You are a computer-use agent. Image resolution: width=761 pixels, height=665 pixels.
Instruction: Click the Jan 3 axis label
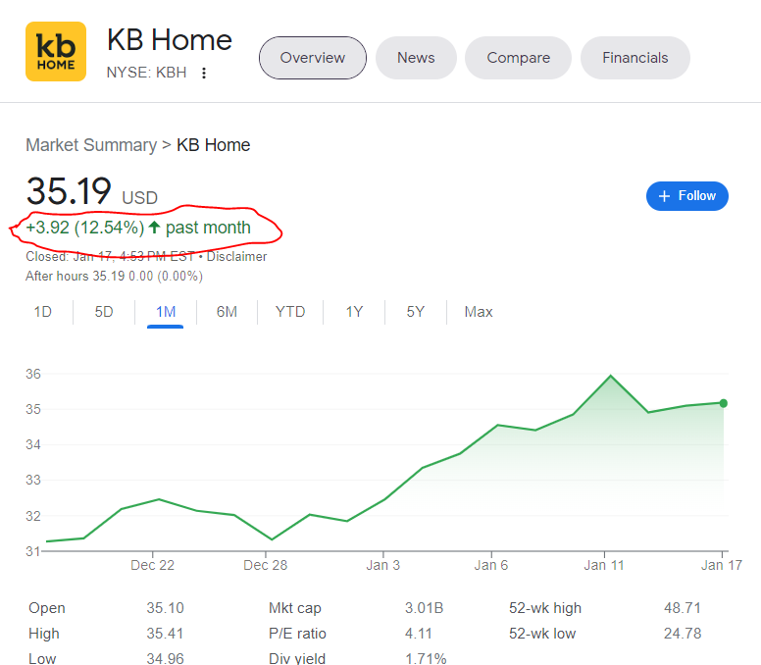[382, 565]
